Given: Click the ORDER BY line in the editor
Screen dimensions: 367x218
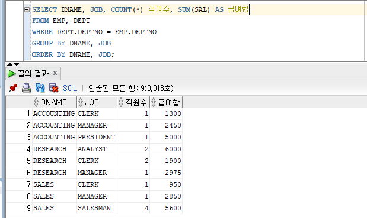Looking at the screenshot, I should click(73, 54).
